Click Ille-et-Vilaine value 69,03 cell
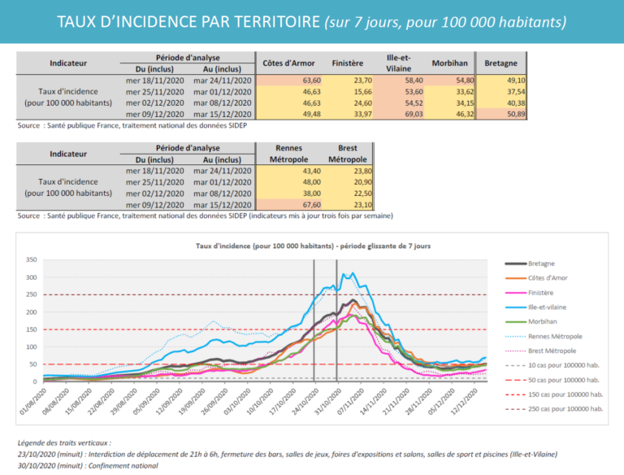Image resolution: width=624 pixels, height=475 pixels. [399, 115]
